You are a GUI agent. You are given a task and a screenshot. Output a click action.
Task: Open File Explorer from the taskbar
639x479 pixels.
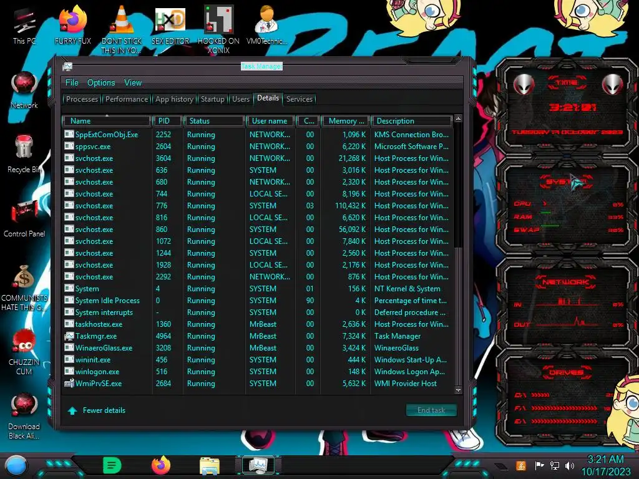coord(210,466)
